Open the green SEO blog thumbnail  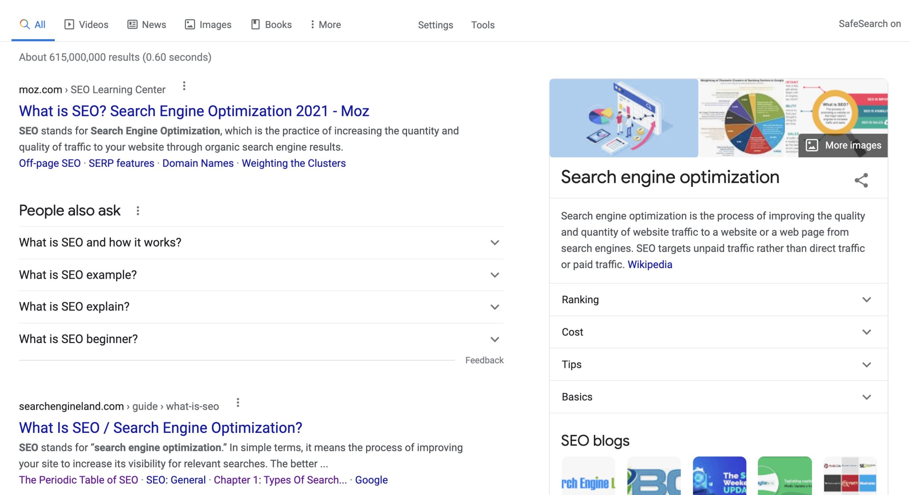[x=785, y=476]
